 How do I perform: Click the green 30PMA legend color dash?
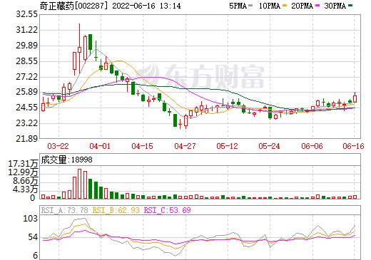350,6
